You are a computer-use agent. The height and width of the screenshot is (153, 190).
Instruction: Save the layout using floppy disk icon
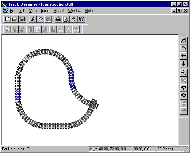[x=22, y=19]
